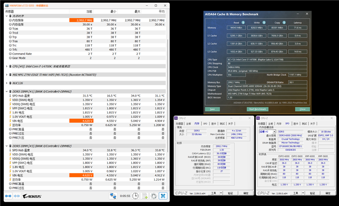Viewport: 339px width, 206px height.
Task: Click CPU-Z 型号 field CP16G60C36U5B.M8D1
Action: pyautogui.click(x=291, y=146)
